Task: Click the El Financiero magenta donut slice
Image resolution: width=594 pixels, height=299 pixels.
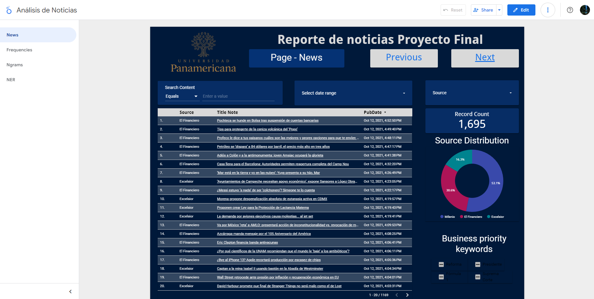Action: tap(450, 190)
